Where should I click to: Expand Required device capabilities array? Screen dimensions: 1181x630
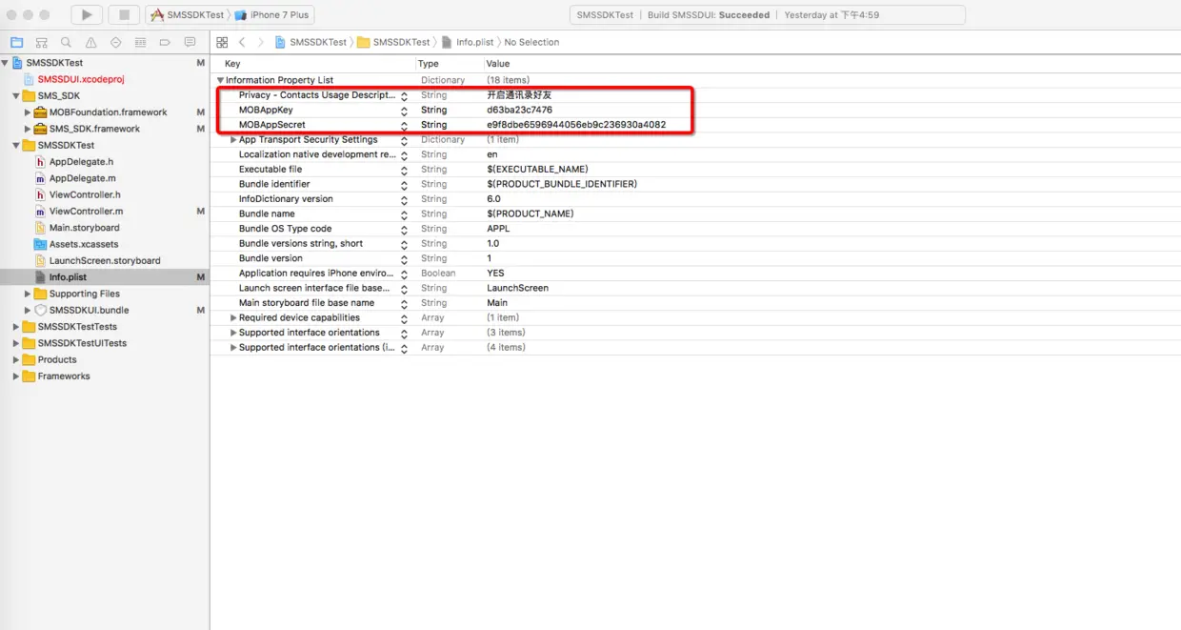click(233, 317)
